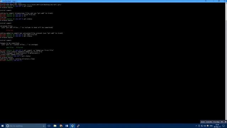This screenshot has width=227, height=128.
Task: Click the recording overlay elapsed time
Action: click(x=203, y=122)
